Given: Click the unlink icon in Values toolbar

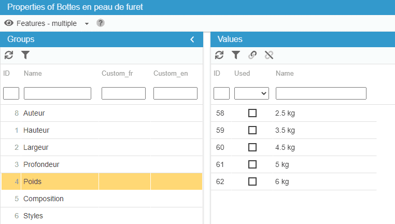Looking at the screenshot, I should pos(269,55).
